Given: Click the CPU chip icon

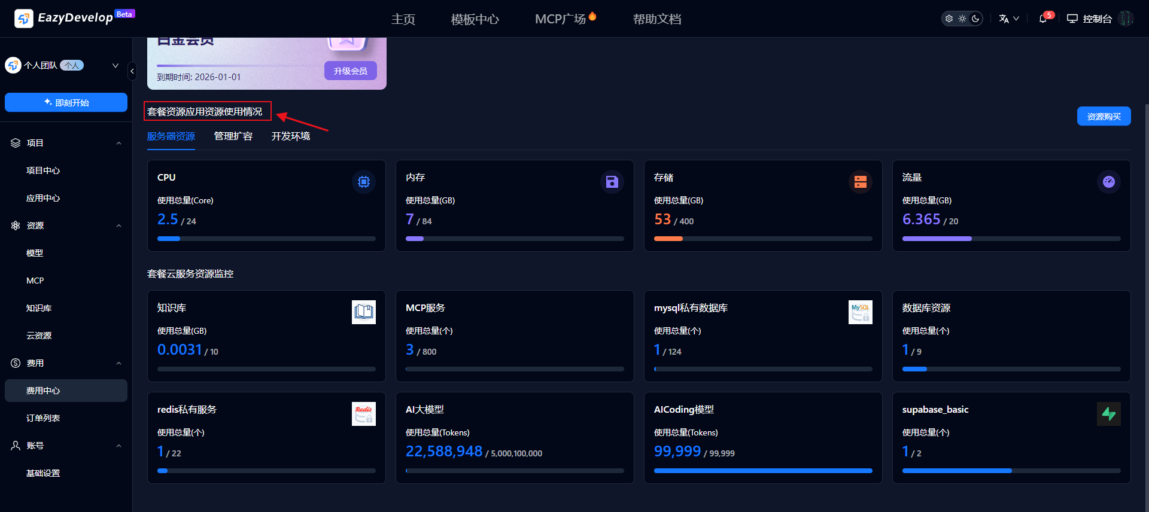Looking at the screenshot, I should 363,182.
